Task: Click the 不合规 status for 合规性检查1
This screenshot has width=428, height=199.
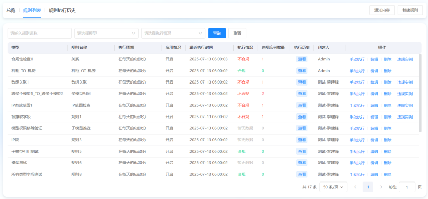Action: tap(243, 59)
